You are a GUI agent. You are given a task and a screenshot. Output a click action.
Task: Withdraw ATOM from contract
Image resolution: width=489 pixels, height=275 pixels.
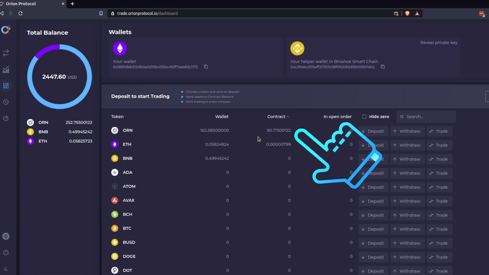(x=407, y=187)
